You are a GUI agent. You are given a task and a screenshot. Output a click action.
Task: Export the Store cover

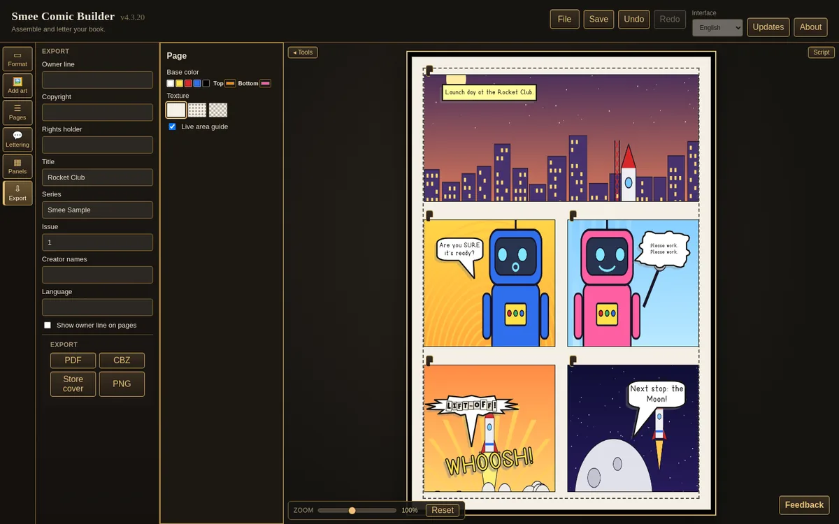click(73, 384)
